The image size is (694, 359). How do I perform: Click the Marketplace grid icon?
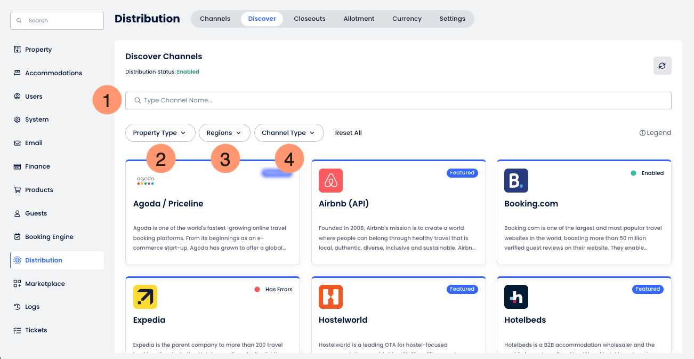[x=17, y=284]
